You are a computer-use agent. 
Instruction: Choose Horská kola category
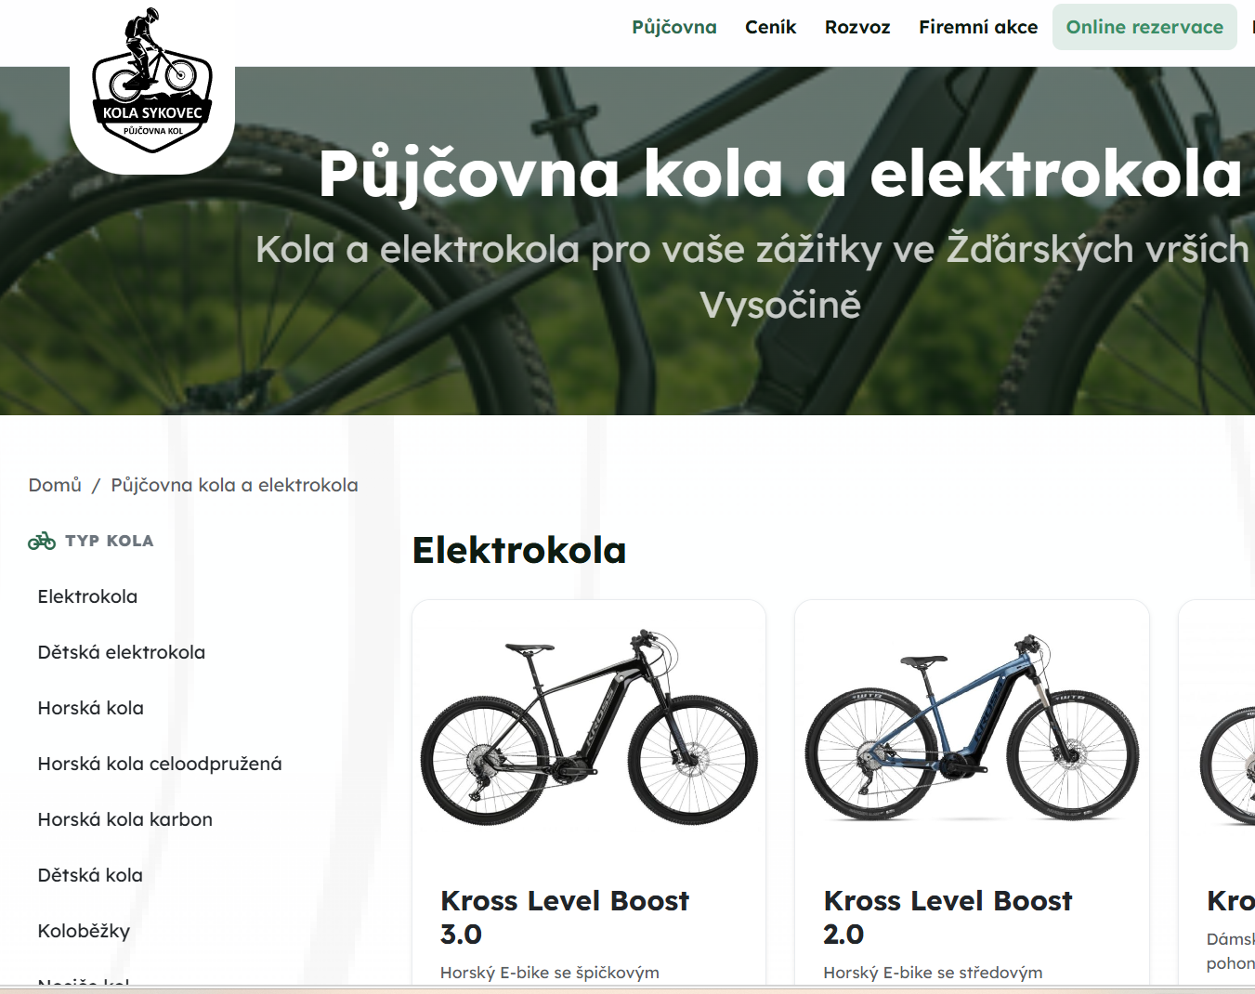(x=91, y=708)
